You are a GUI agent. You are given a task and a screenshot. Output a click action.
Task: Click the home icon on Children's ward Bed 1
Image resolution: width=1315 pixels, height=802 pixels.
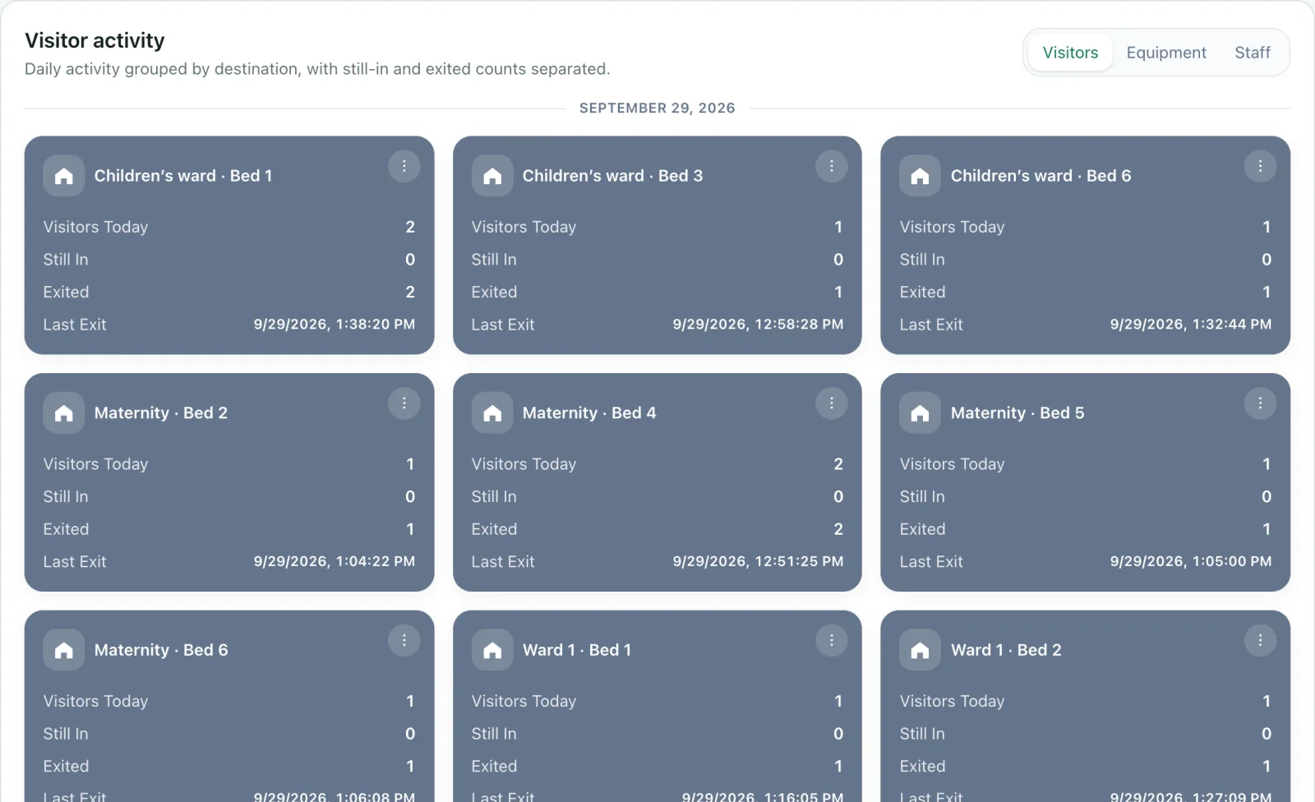[x=64, y=176]
